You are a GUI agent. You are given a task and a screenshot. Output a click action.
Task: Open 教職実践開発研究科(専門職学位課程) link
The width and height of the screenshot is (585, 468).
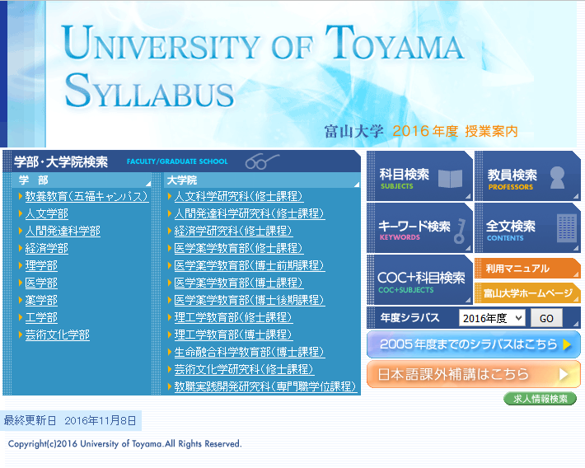pyautogui.click(x=265, y=386)
